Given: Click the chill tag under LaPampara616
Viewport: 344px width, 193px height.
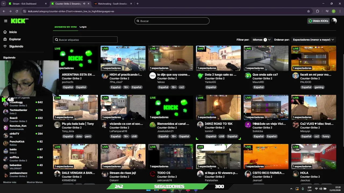Looking at the screenshot, I should point(134,136).
